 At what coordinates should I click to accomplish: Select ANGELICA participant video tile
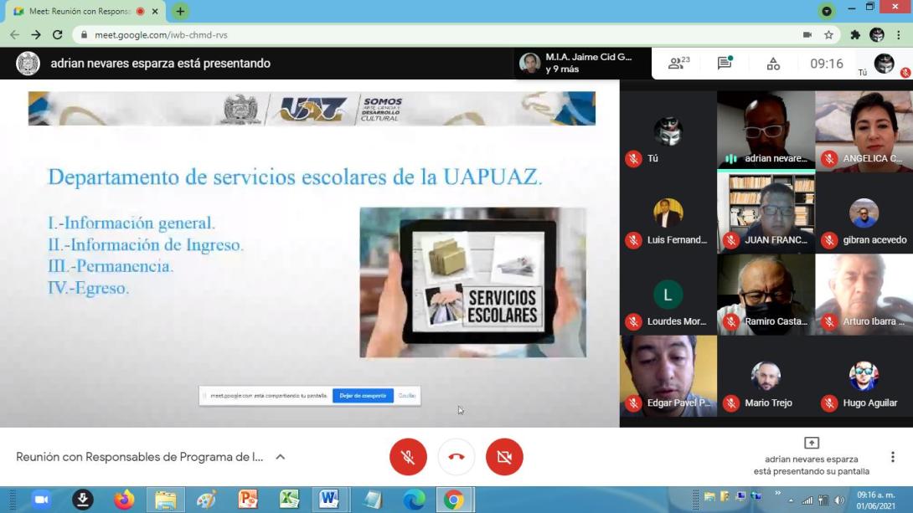tap(863, 131)
